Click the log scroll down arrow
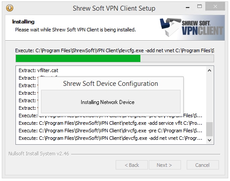230x181 pixels. (209, 140)
